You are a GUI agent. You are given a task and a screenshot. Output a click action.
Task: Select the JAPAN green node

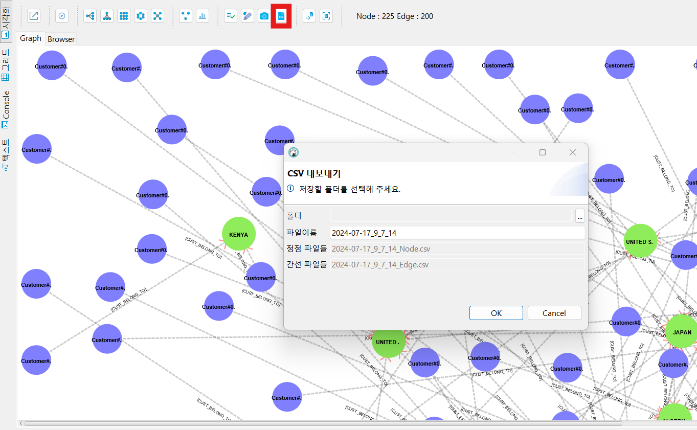[x=682, y=332]
